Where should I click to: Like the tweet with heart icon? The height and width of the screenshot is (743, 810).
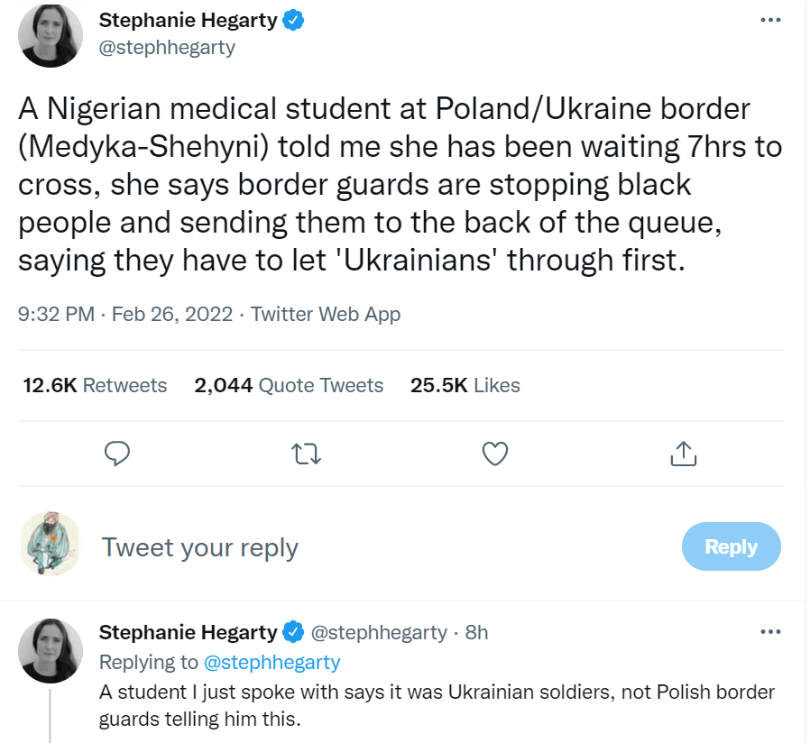495,454
